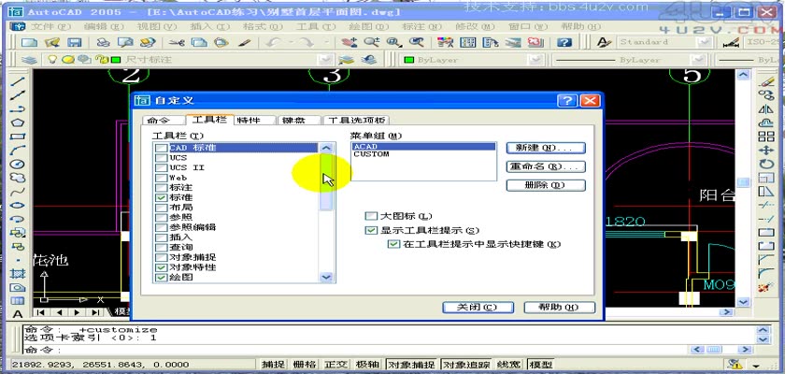
Task: Click the Save icon in Standard toolbar
Action: pyautogui.click(x=74, y=43)
